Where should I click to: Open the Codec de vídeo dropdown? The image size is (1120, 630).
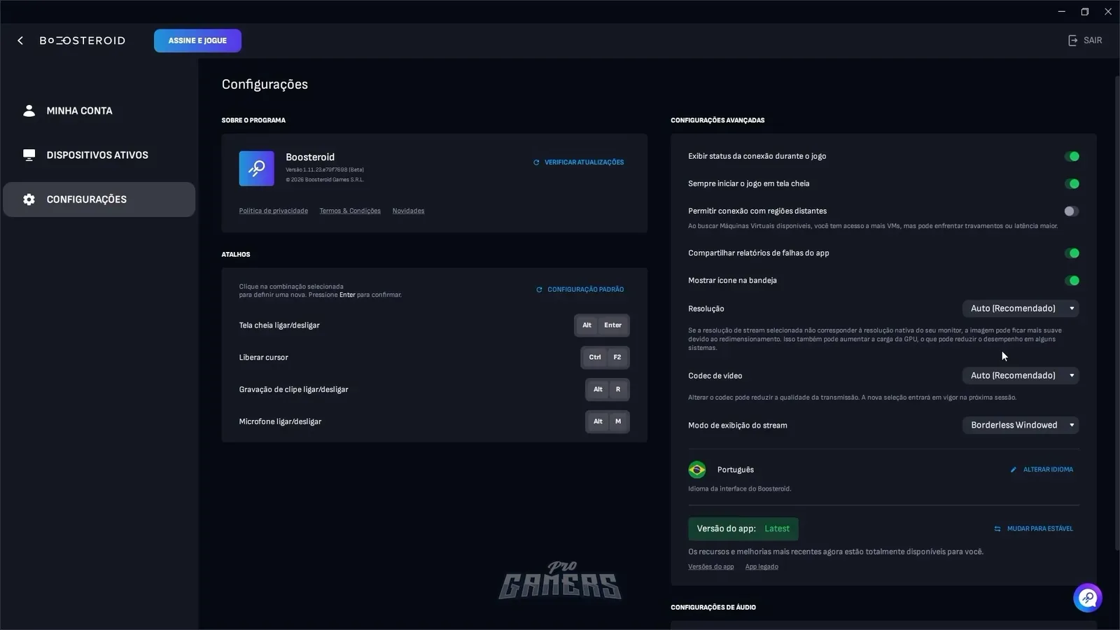tap(1021, 376)
